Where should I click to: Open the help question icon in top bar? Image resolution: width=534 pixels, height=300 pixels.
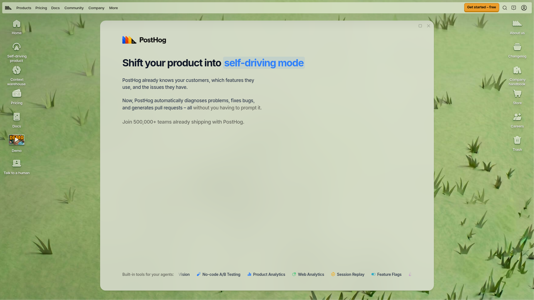point(514,8)
